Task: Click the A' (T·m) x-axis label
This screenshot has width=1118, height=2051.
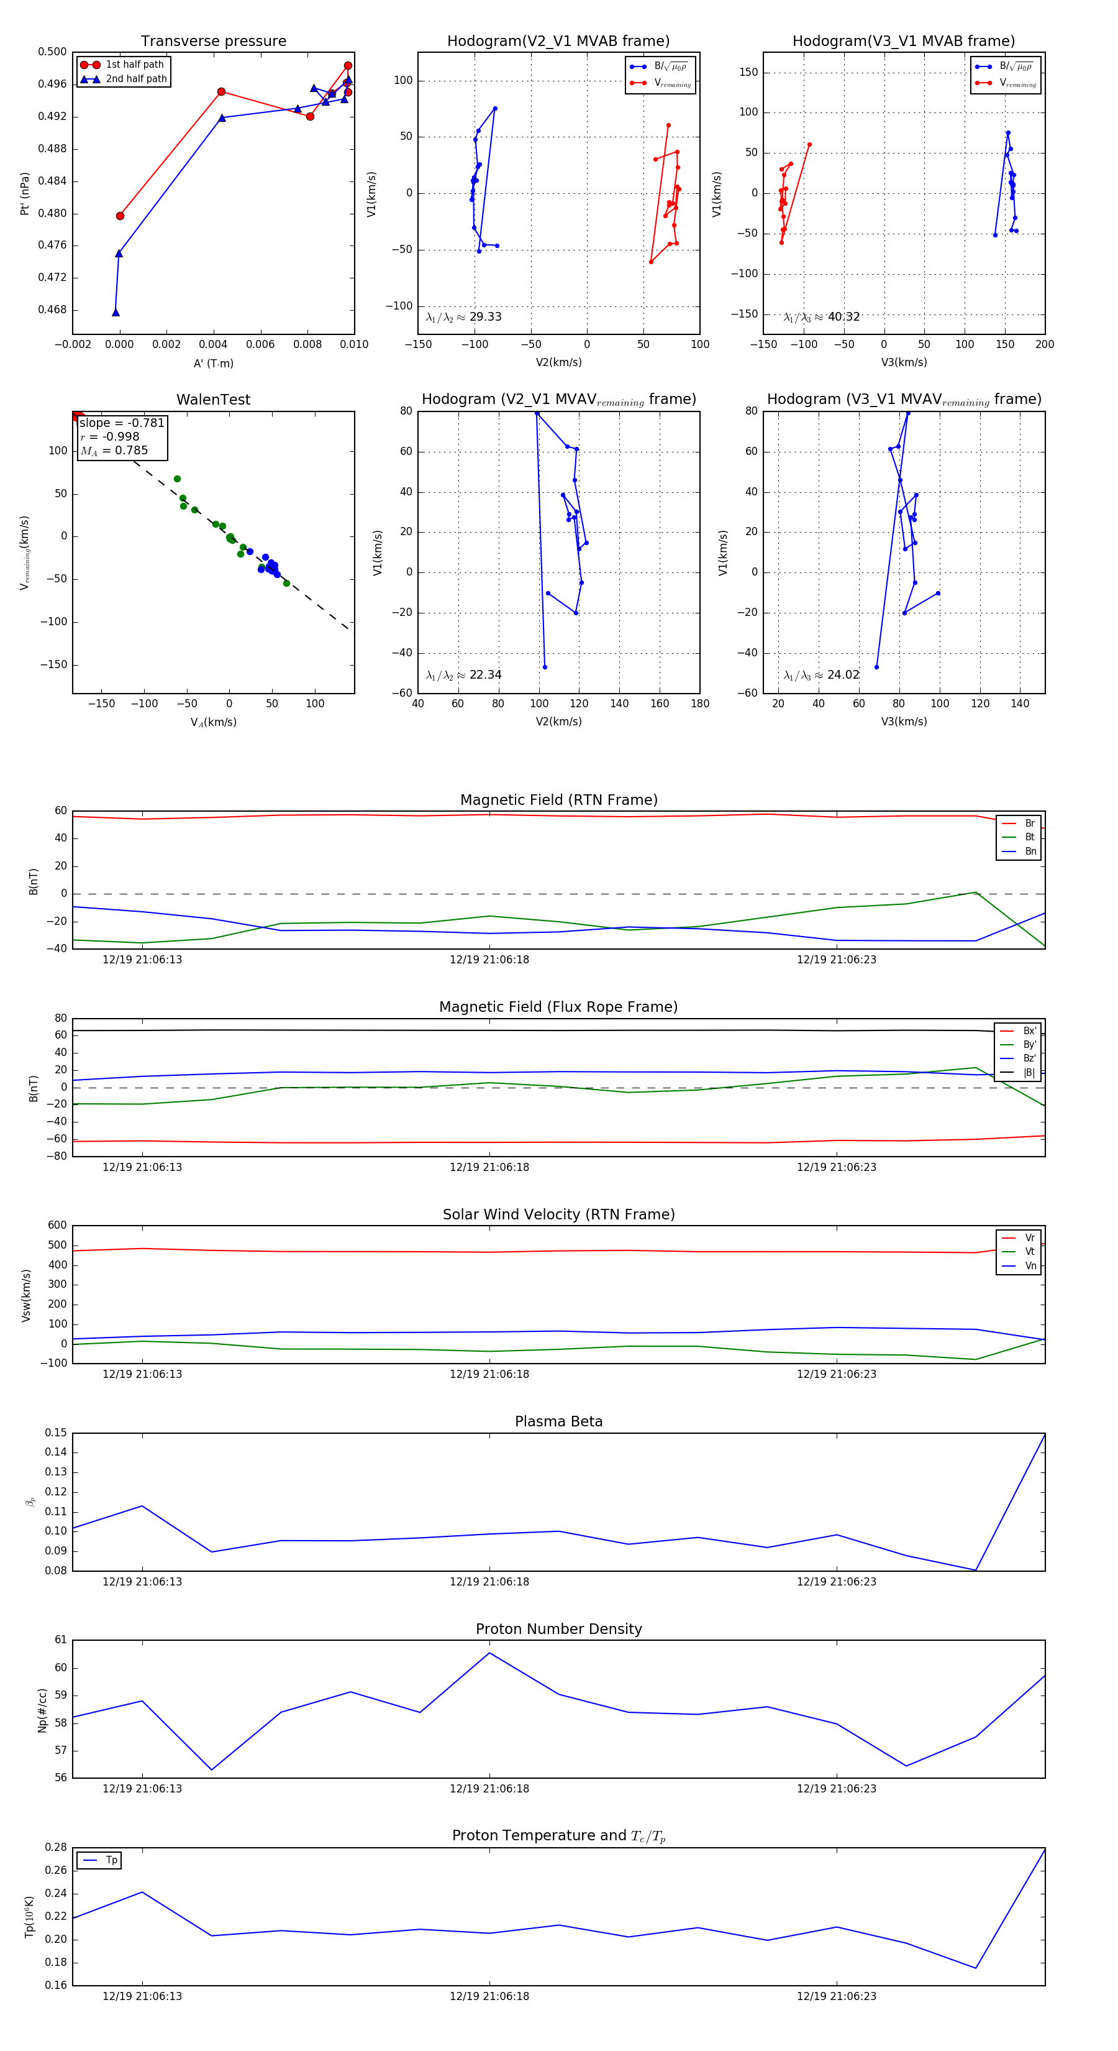Action: click(213, 363)
